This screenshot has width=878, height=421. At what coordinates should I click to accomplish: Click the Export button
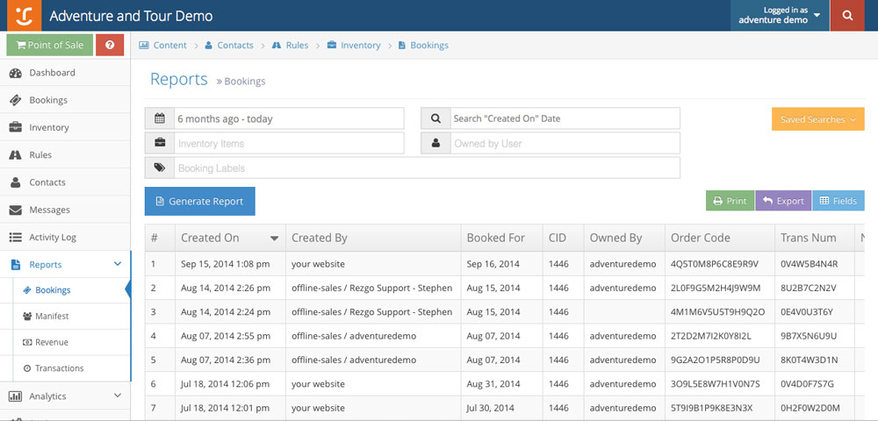point(782,201)
